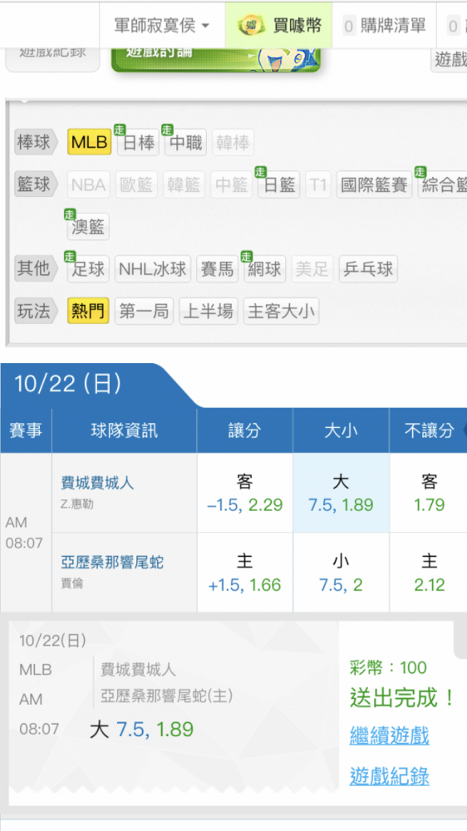
Task: Click the 買噓幣 coin icon
Action: click(x=253, y=25)
